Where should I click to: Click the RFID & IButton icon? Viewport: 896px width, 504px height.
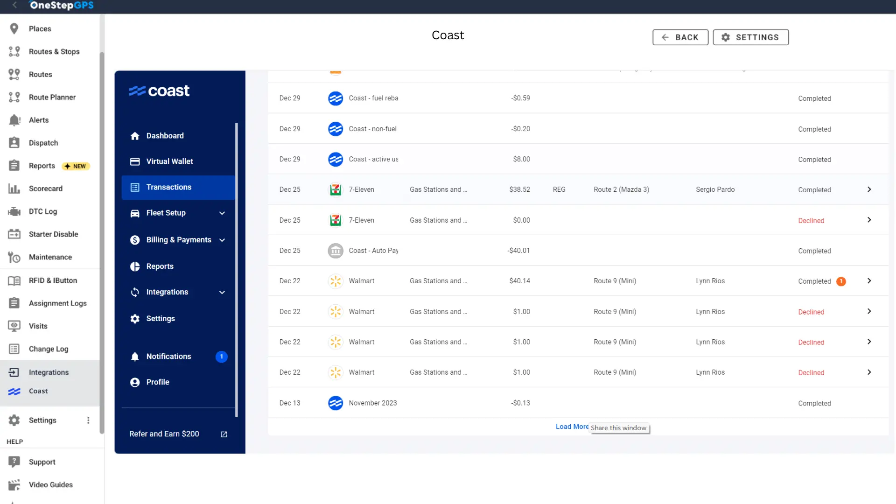tap(14, 280)
